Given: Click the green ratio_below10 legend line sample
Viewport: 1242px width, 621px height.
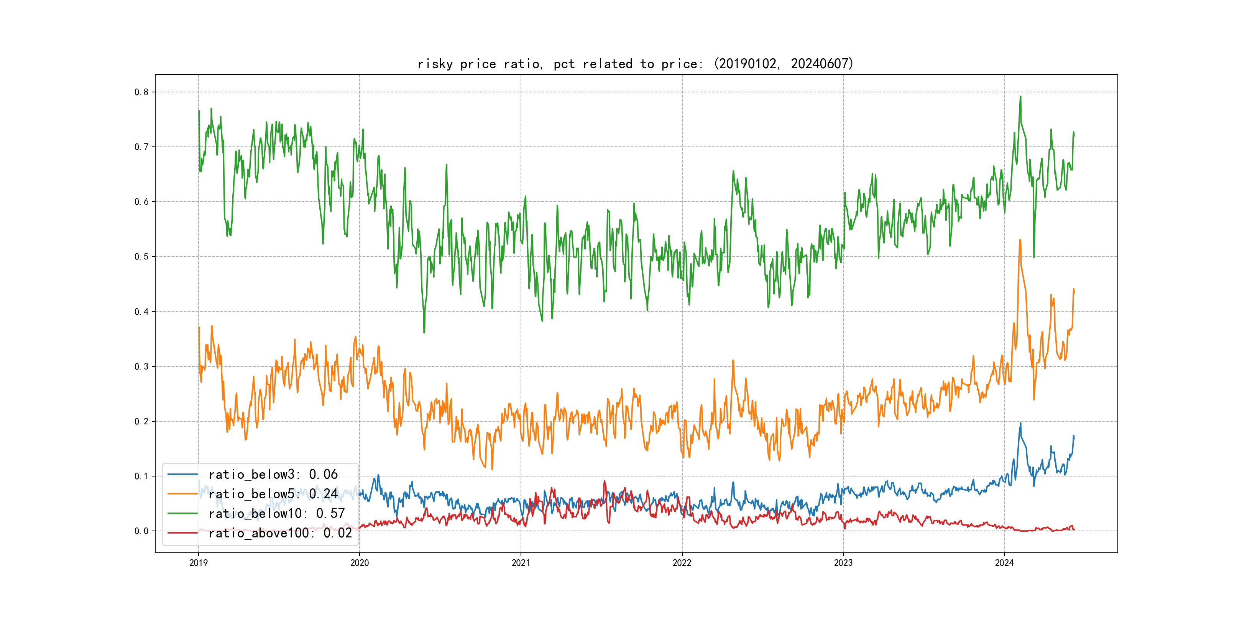Looking at the screenshot, I should pos(182,514).
